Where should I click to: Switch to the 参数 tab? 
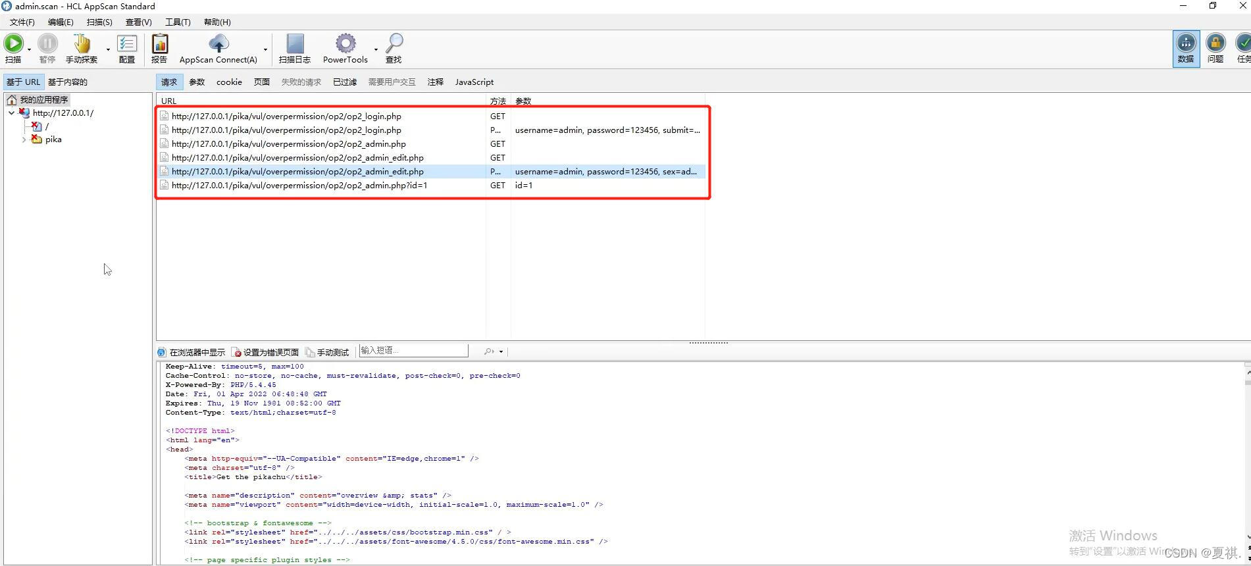pyautogui.click(x=197, y=82)
